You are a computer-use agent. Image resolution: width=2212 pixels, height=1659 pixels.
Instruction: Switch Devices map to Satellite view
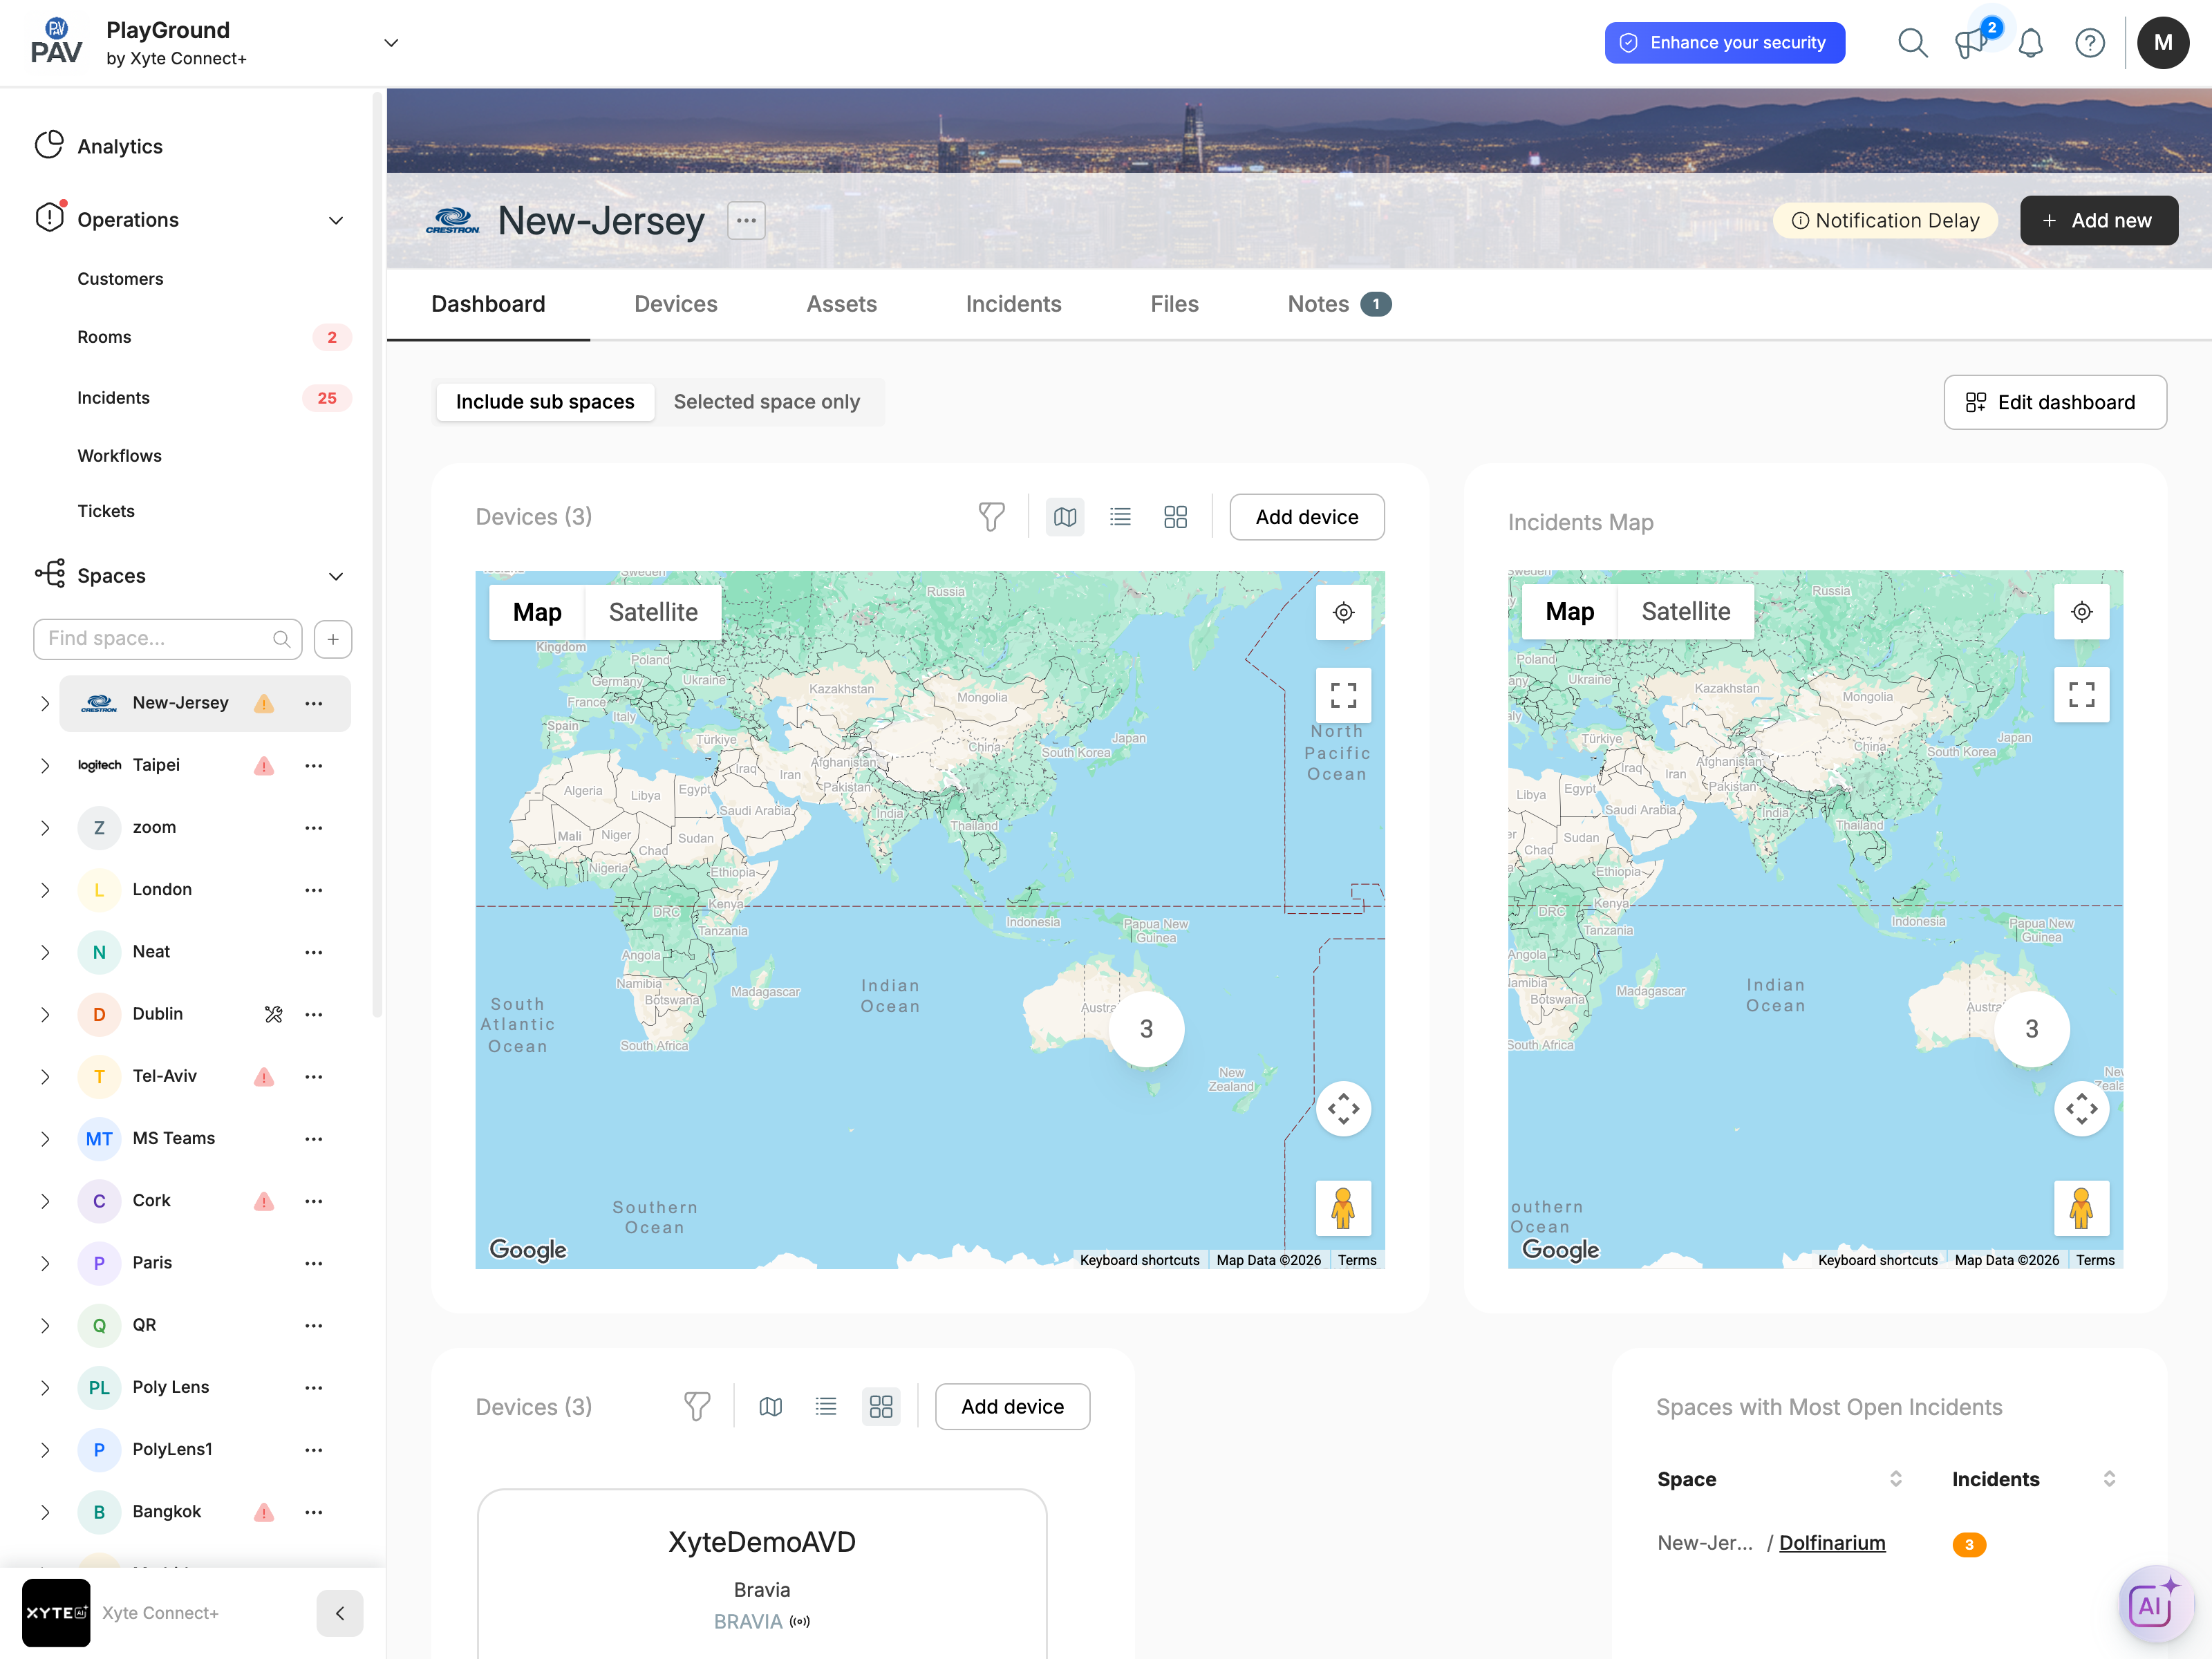point(653,612)
